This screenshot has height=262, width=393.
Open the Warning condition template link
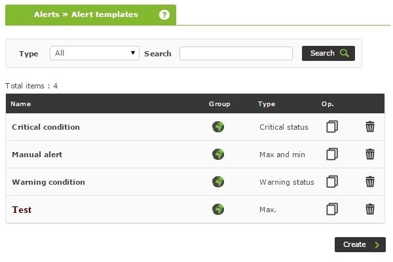[48, 182]
